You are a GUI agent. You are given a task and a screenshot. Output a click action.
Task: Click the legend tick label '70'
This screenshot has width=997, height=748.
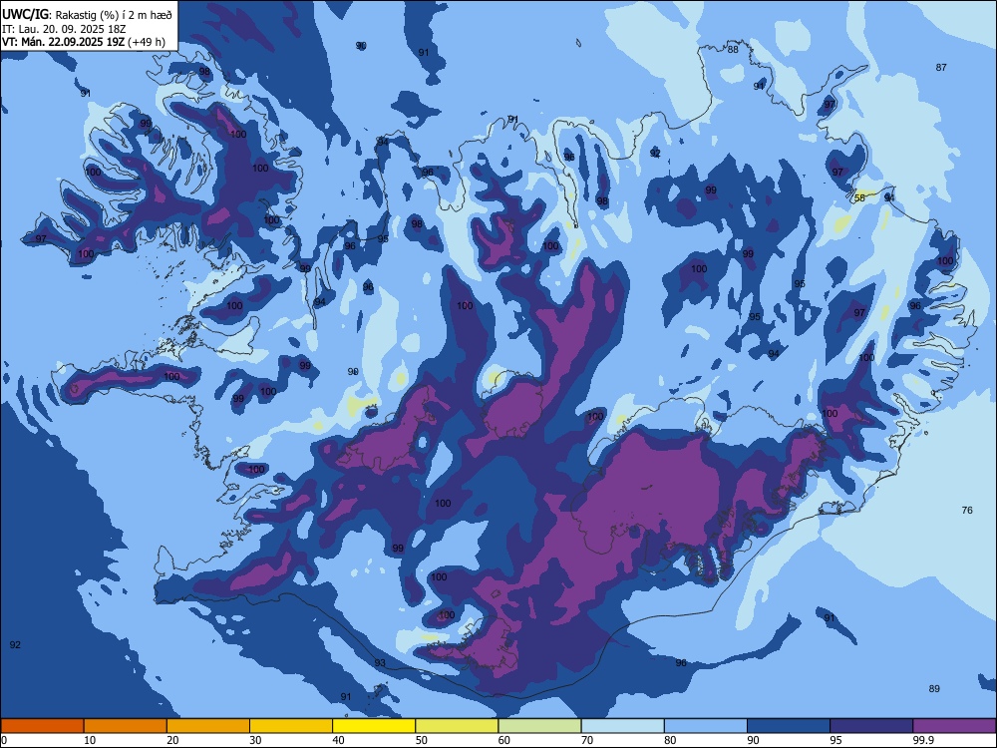pyautogui.click(x=587, y=740)
